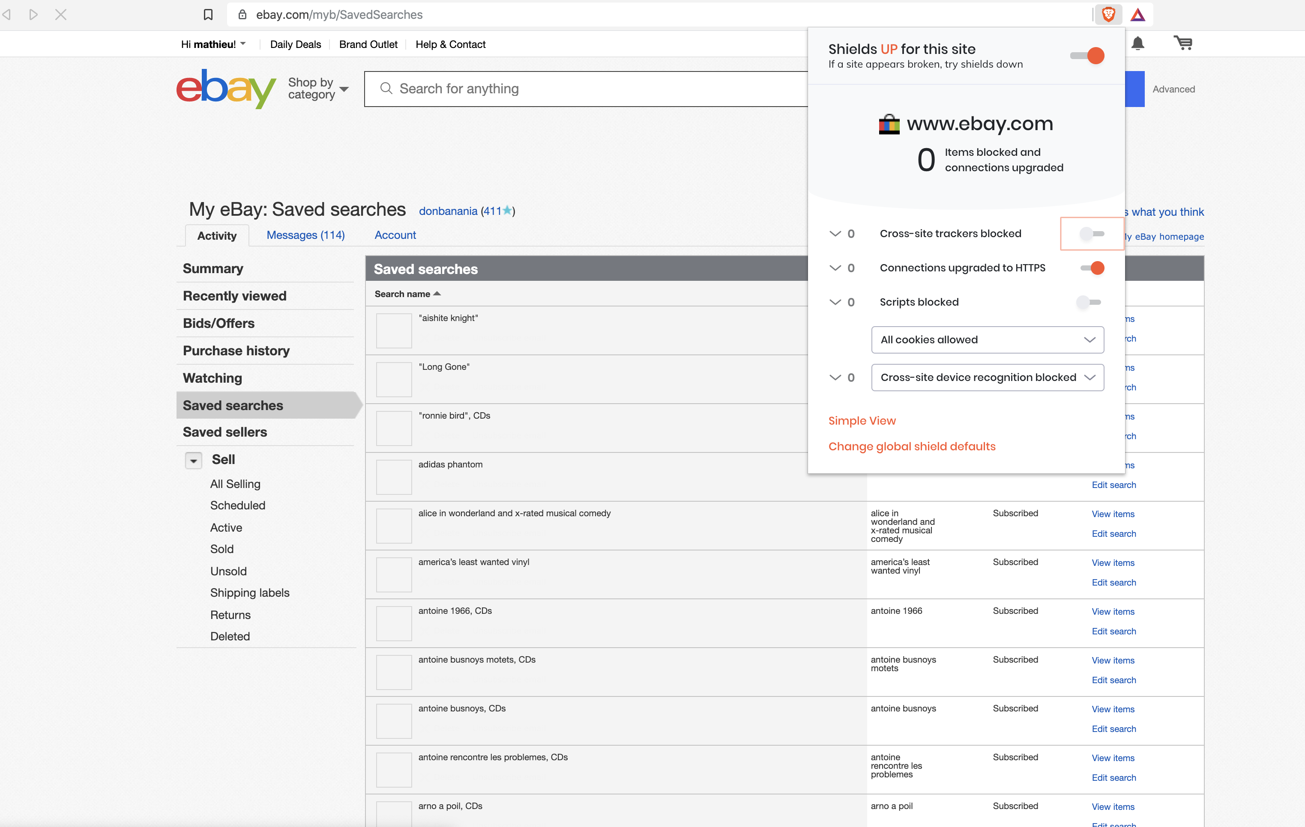Select the adidas phantom search checkbox
The height and width of the screenshot is (827, 1305).
pos(394,477)
